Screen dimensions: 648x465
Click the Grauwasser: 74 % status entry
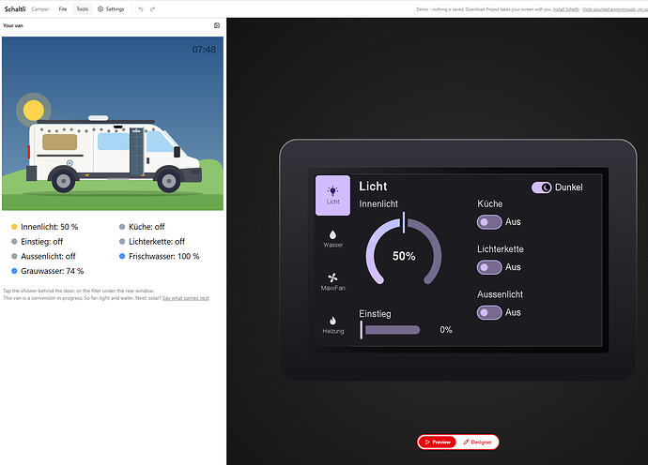48,271
